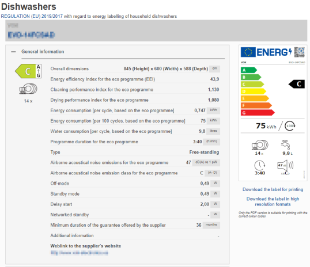310x267 pixels.
Task: Click the green C energy class arrow icon
Action: (28, 71)
